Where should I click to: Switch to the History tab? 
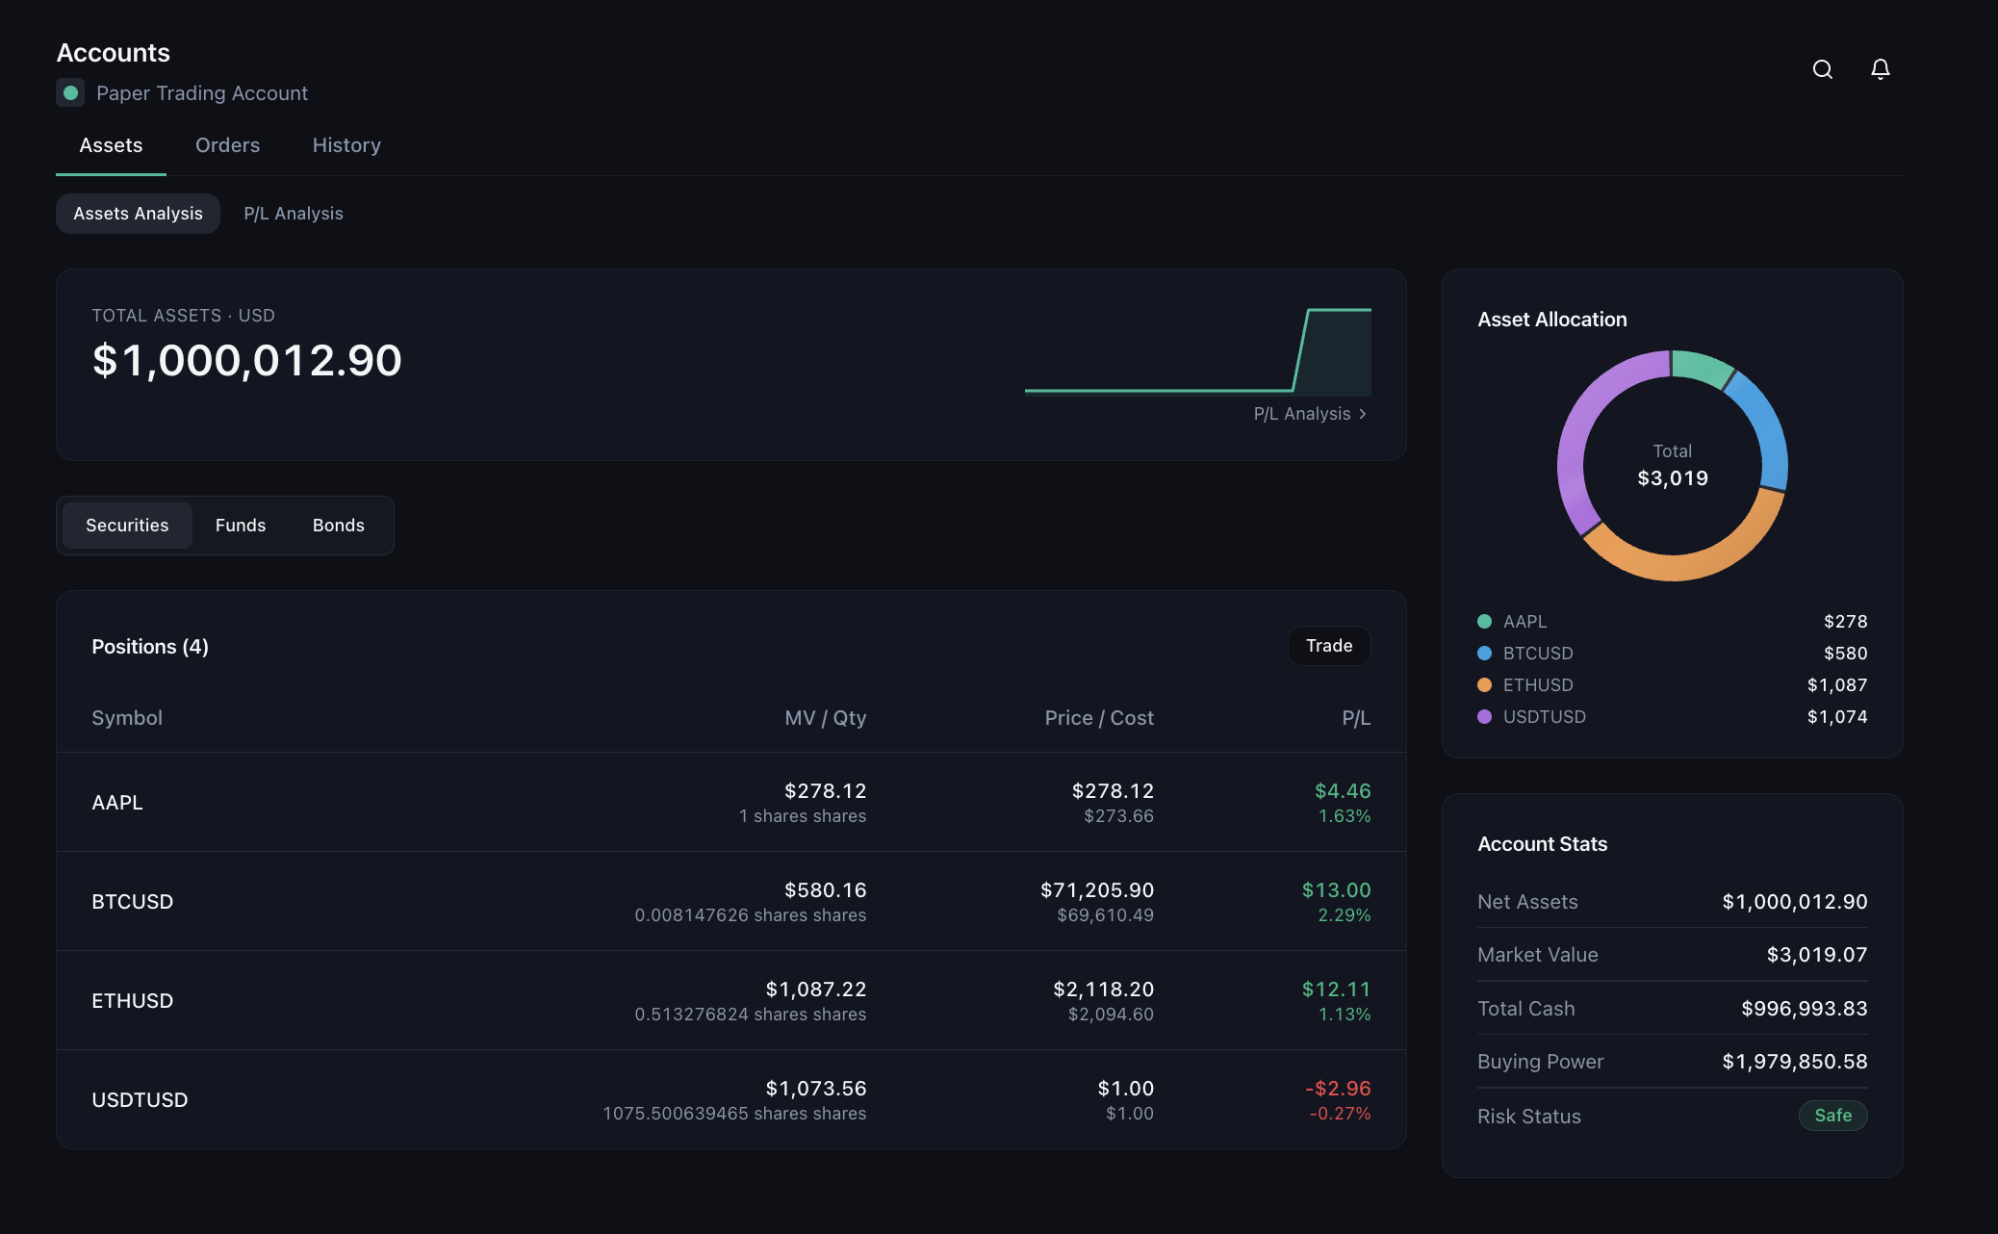346,145
